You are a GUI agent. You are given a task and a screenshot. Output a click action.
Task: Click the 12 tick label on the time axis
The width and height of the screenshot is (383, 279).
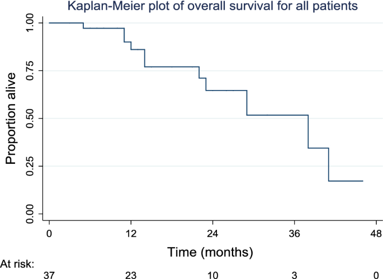pos(131,233)
